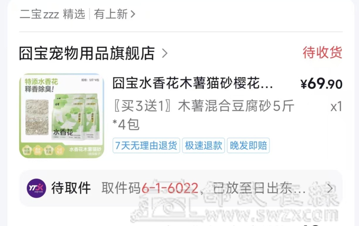359x226 pixels.
Task: View the 有上新 new arrivals link
Action: tap(111, 14)
